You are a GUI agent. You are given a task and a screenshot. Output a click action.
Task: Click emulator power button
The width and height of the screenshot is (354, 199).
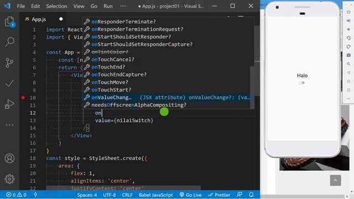coord(348,12)
